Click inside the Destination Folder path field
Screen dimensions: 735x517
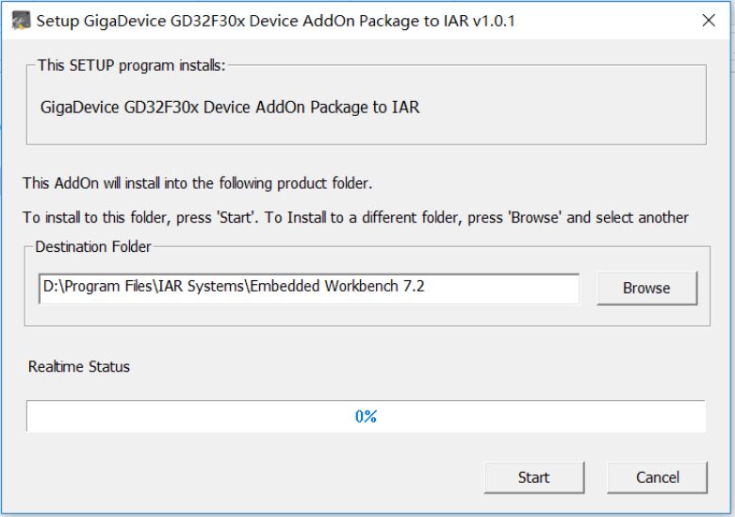click(309, 288)
